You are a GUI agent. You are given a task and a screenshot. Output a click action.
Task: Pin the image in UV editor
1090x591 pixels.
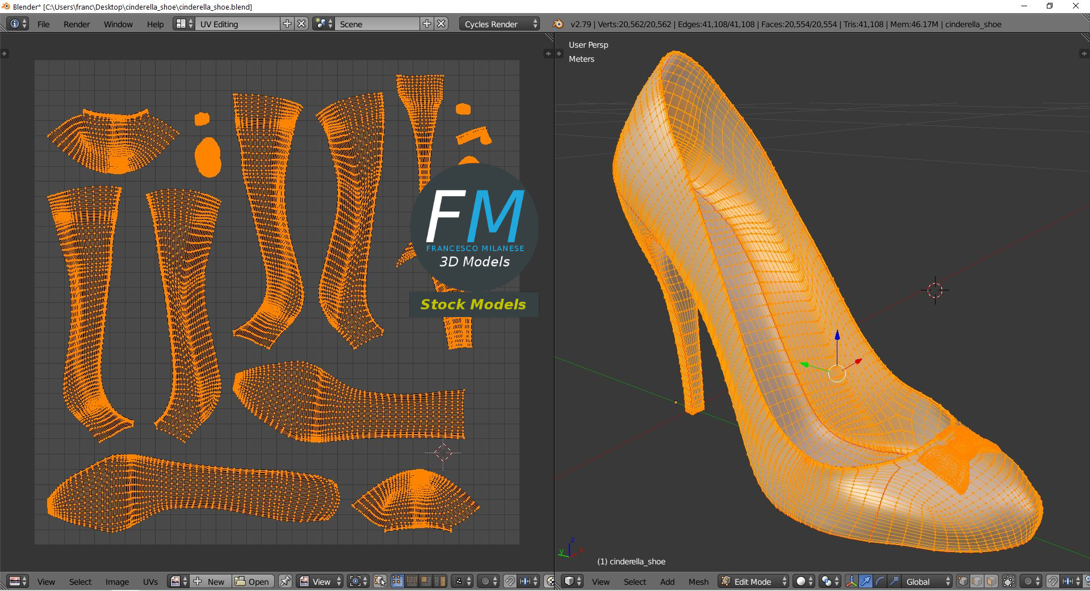click(285, 581)
